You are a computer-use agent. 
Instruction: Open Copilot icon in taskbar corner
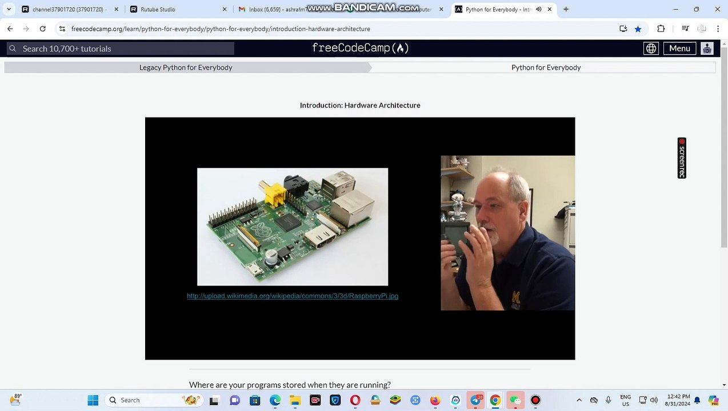tap(713, 400)
